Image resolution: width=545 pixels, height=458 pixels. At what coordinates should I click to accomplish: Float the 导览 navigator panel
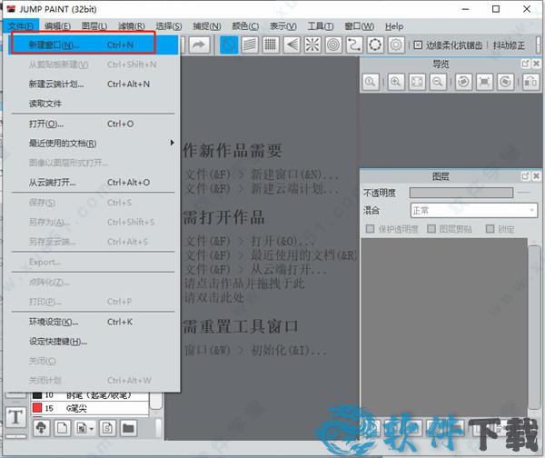[525, 64]
